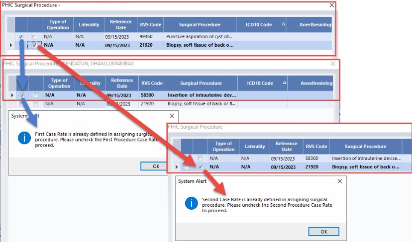This screenshot has height=242, width=412.
Task: Uncheck the first case rate box for RVS 58300 in the RENDATUN dialog
Action: 22,95
